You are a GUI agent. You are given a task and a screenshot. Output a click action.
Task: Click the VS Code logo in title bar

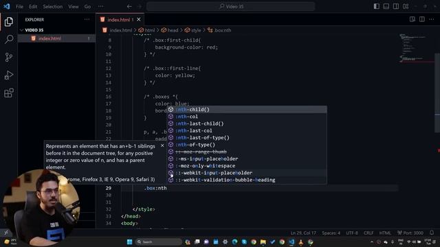tap(6, 6)
